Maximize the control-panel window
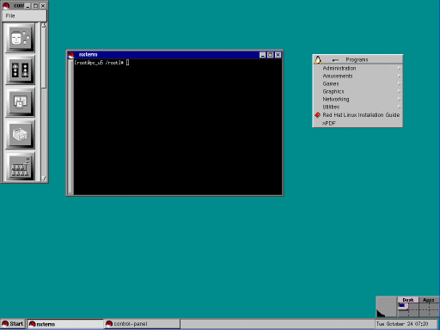This screenshot has height=330, width=440. click(x=35, y=6)
